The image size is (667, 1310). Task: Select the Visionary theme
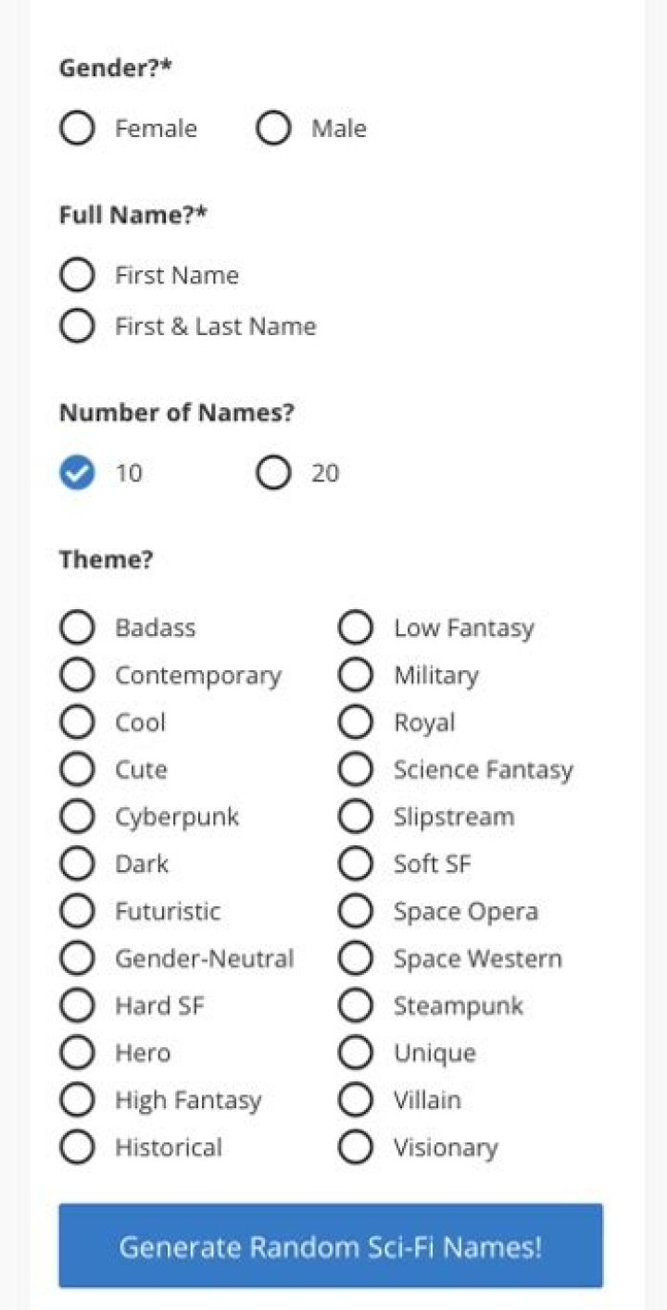[x=355, y=1147]
